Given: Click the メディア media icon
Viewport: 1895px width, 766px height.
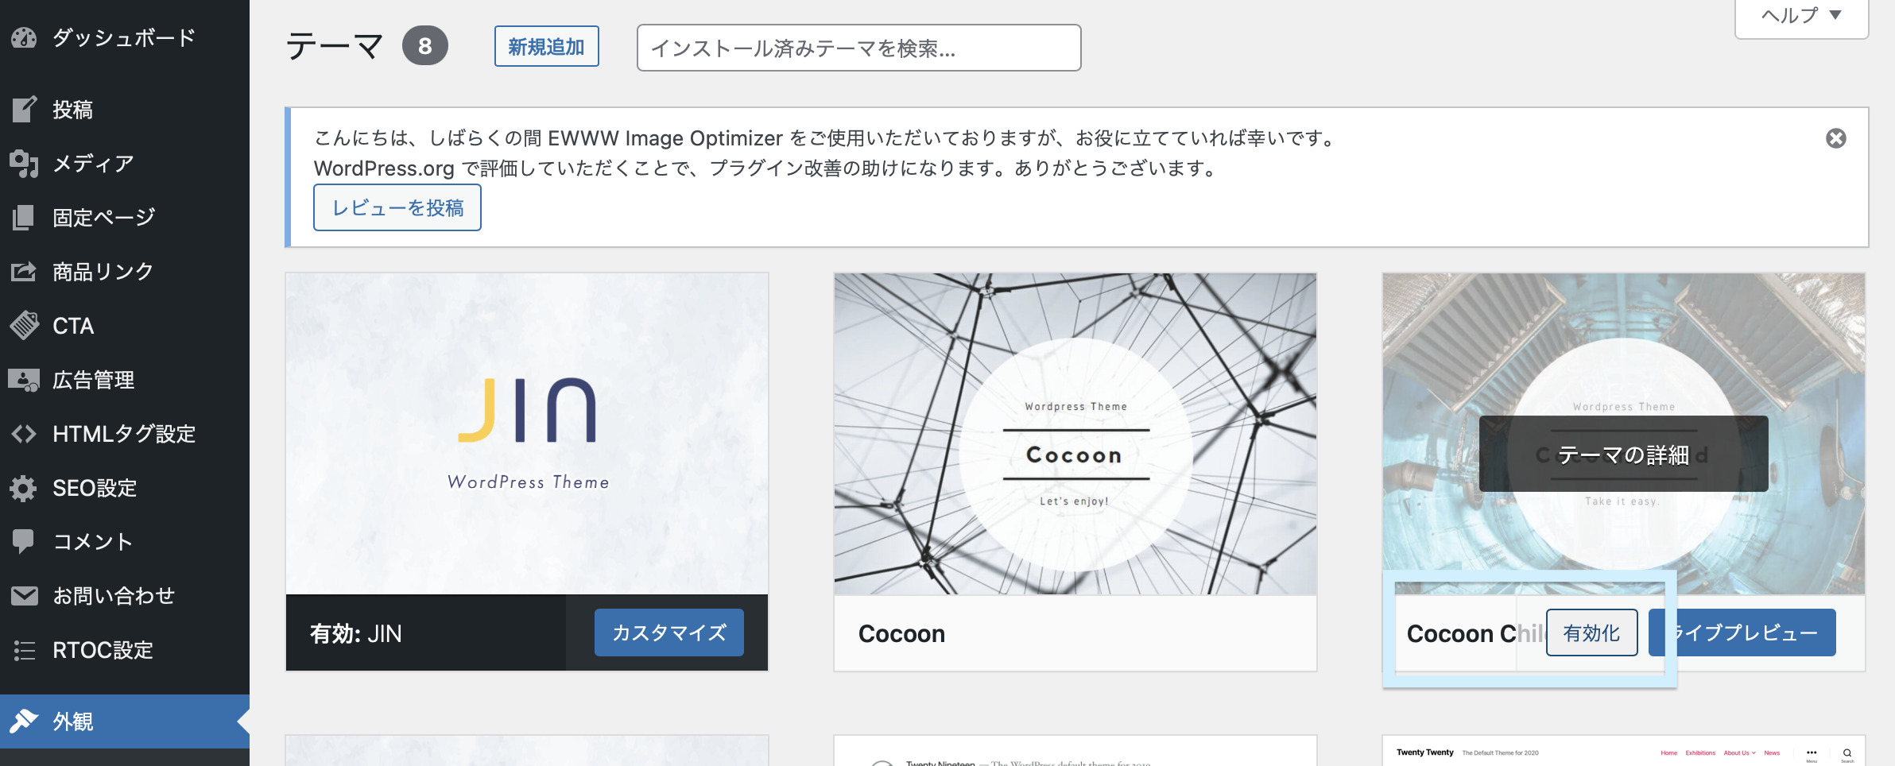Looking at the screenshot, I should 24,163.
